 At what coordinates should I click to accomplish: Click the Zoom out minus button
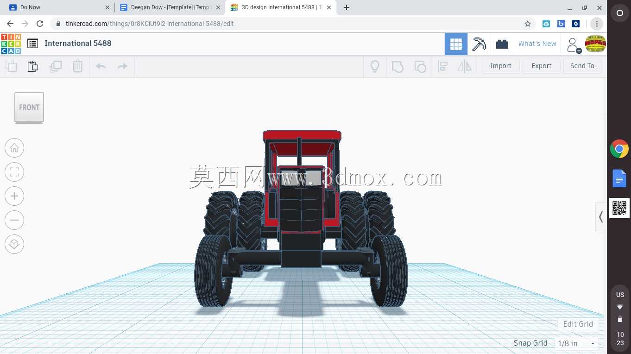14,220
